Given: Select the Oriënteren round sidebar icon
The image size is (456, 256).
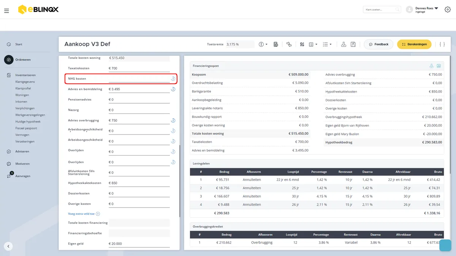Looking at the screenshot, I should pyautogui.click(x=9, y=60).
